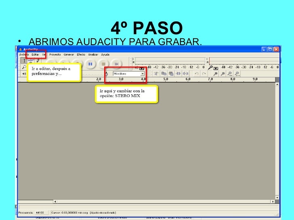This screenshot has width=294, height=220.
Task: Click the vertical scrollbar up arrow
Action: tap(277, 85)
